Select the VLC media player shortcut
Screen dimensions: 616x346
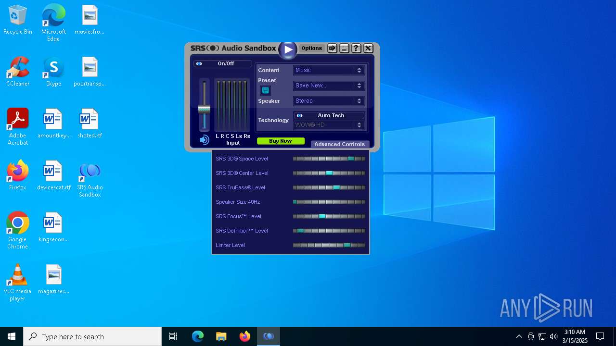point(18,283)
